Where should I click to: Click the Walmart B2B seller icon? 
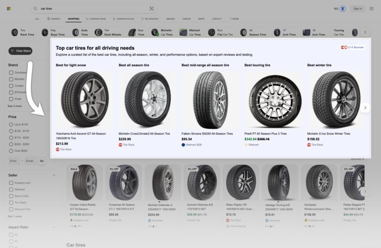(x=183, y=145)
